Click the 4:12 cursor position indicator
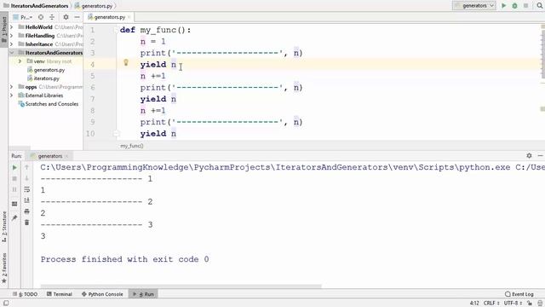 click(474, 304)
